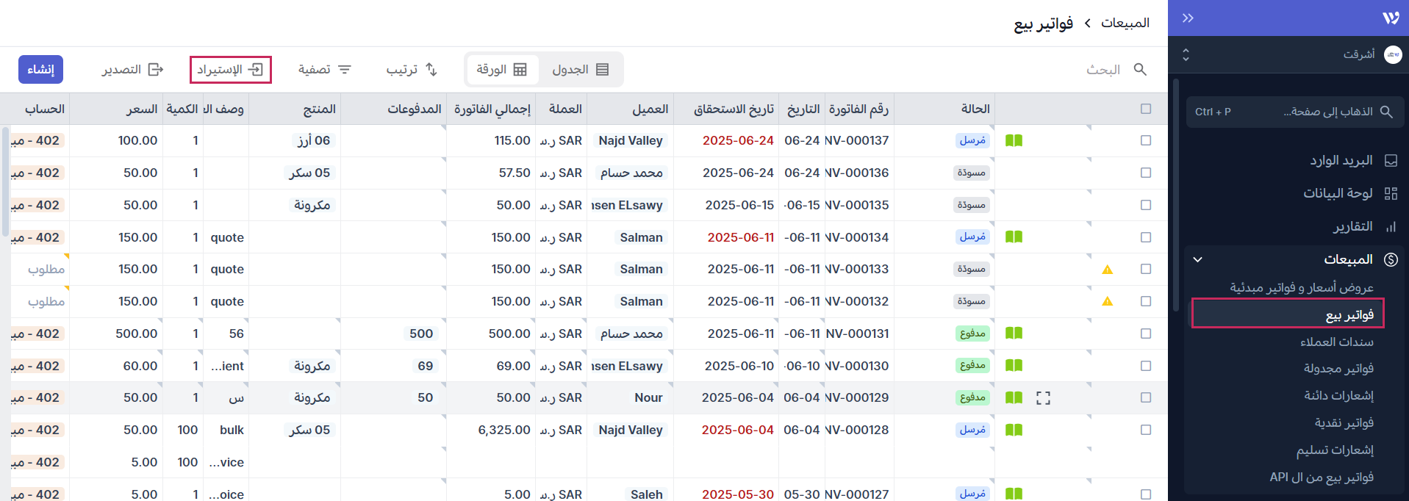Switch to Table (الجدول) view tab
The width and height of the screenshot is (1409, 501).
pos(580,70)
